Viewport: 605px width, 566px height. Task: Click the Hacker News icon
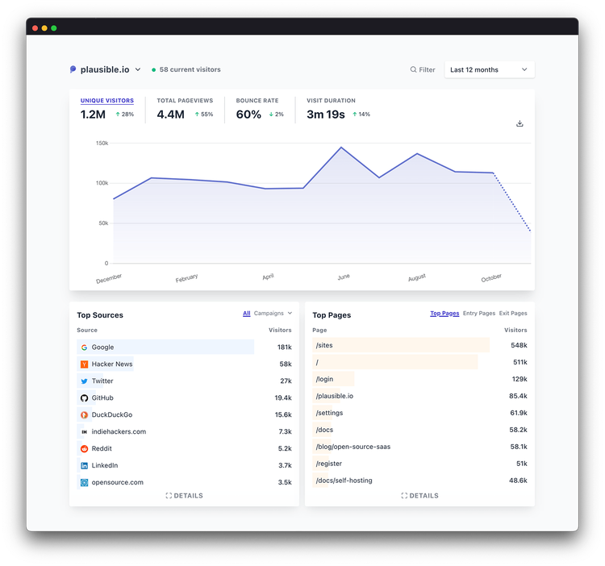pos(84,364)
